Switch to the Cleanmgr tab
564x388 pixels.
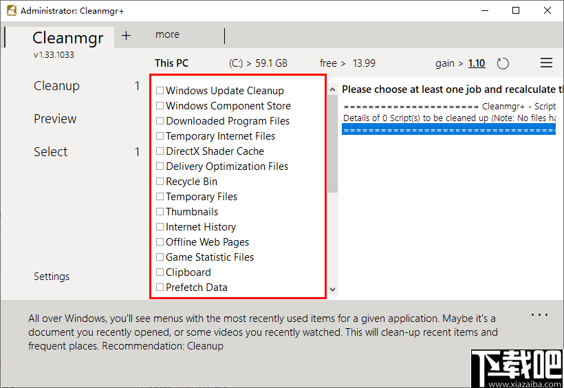pyautogui.click(x=67, y=38)
